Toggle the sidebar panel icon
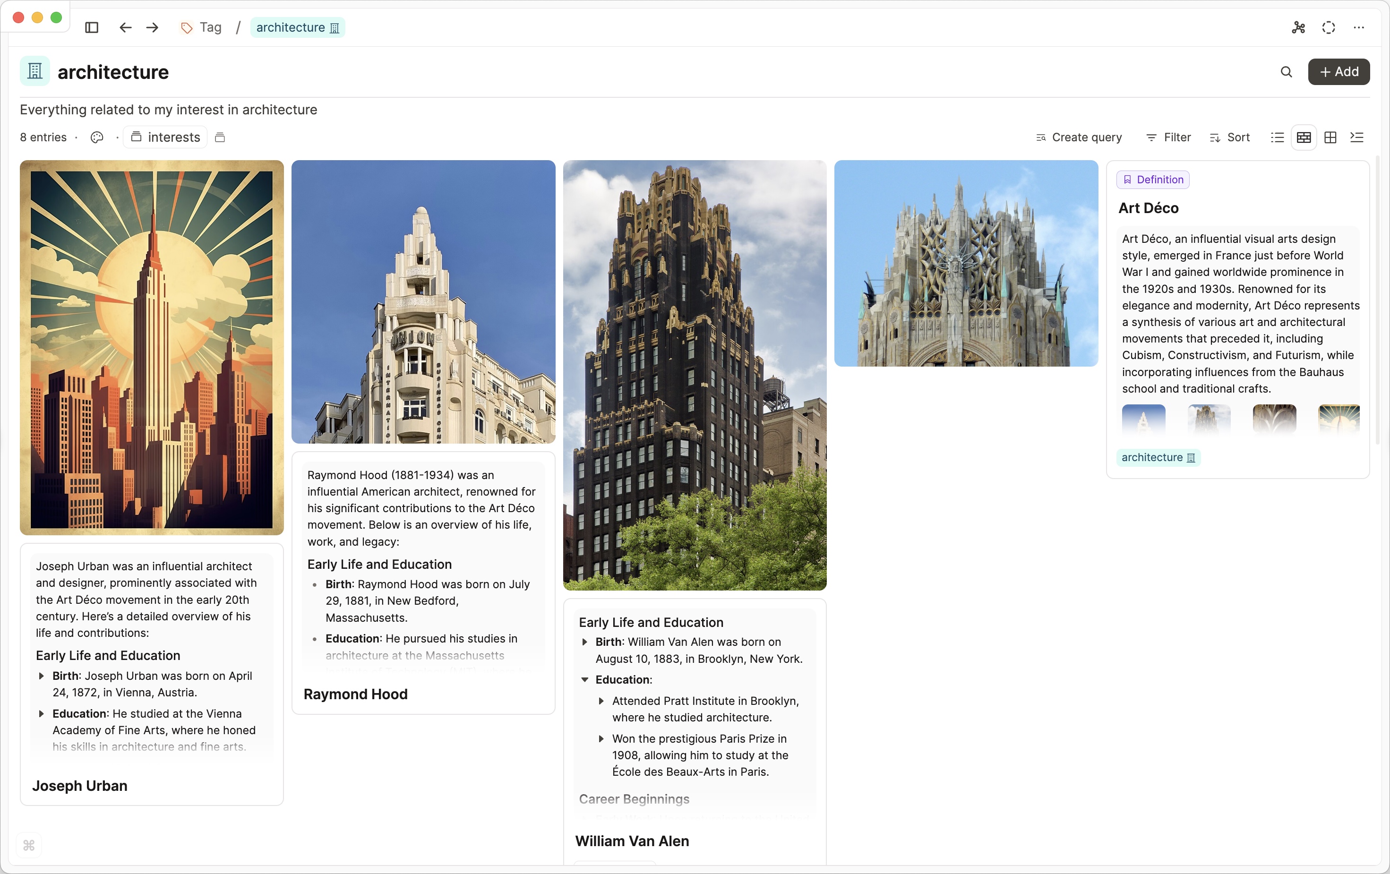The image size is (1390, 874). 91,27
